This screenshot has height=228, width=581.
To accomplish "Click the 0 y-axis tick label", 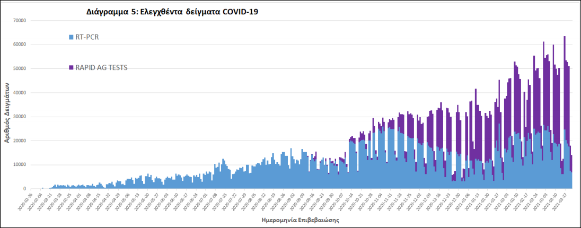I will click(25, 189).
